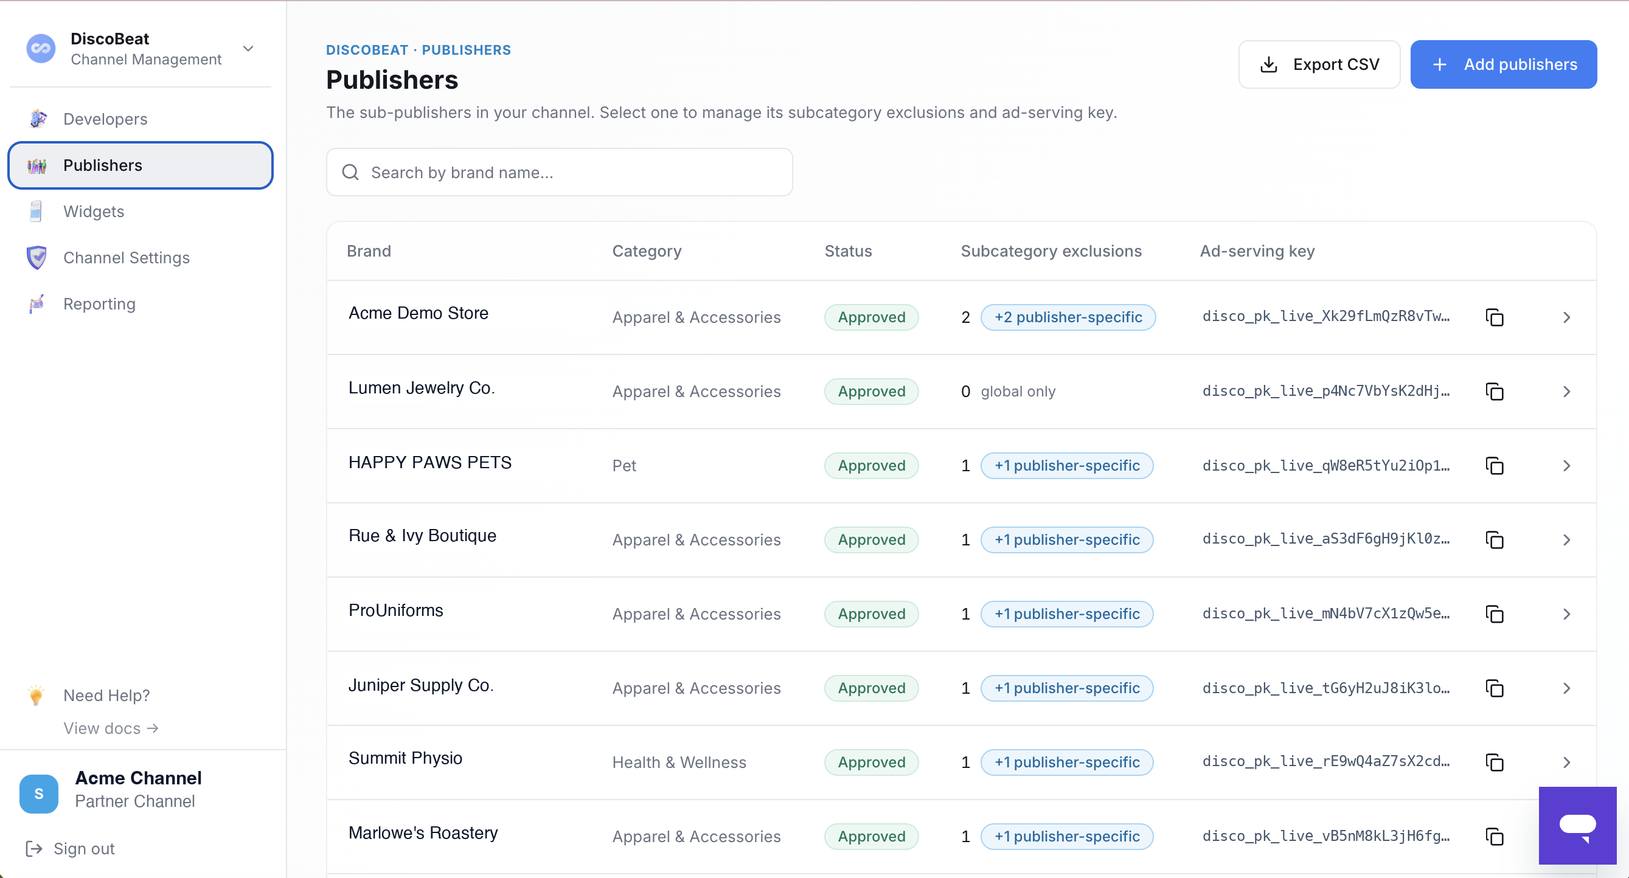Click HAPPY PAWS PETS +1 publisher-specific badge
The width and height of the screenshot is (1629, 878).
click(1067, 465)
